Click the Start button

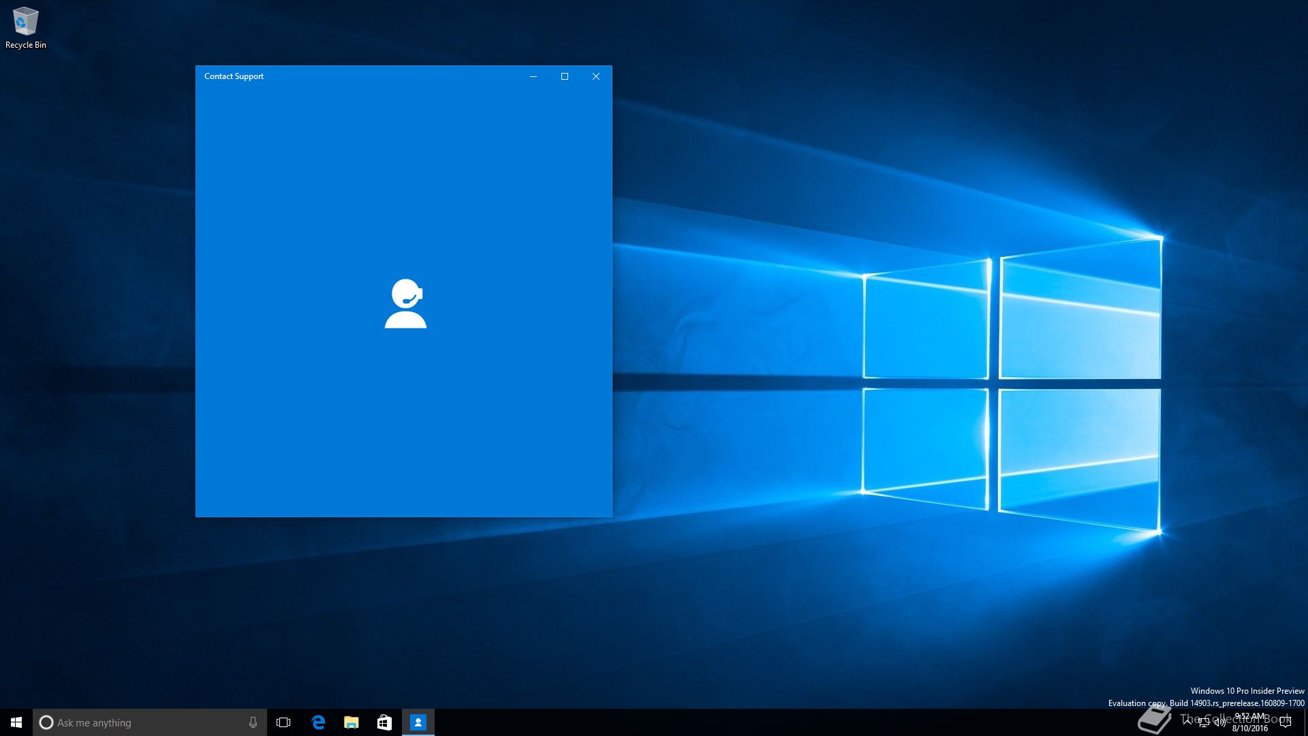[x=16, y=722]
